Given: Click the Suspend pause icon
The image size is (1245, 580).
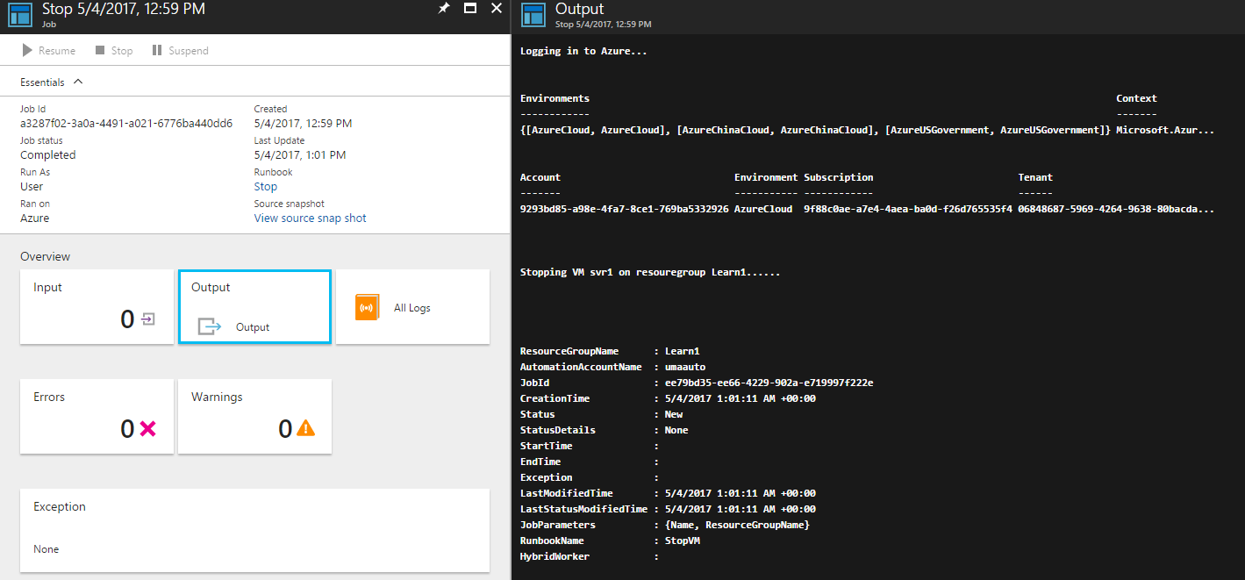Looking at the screenshot, I should click(x=157, y=51).
